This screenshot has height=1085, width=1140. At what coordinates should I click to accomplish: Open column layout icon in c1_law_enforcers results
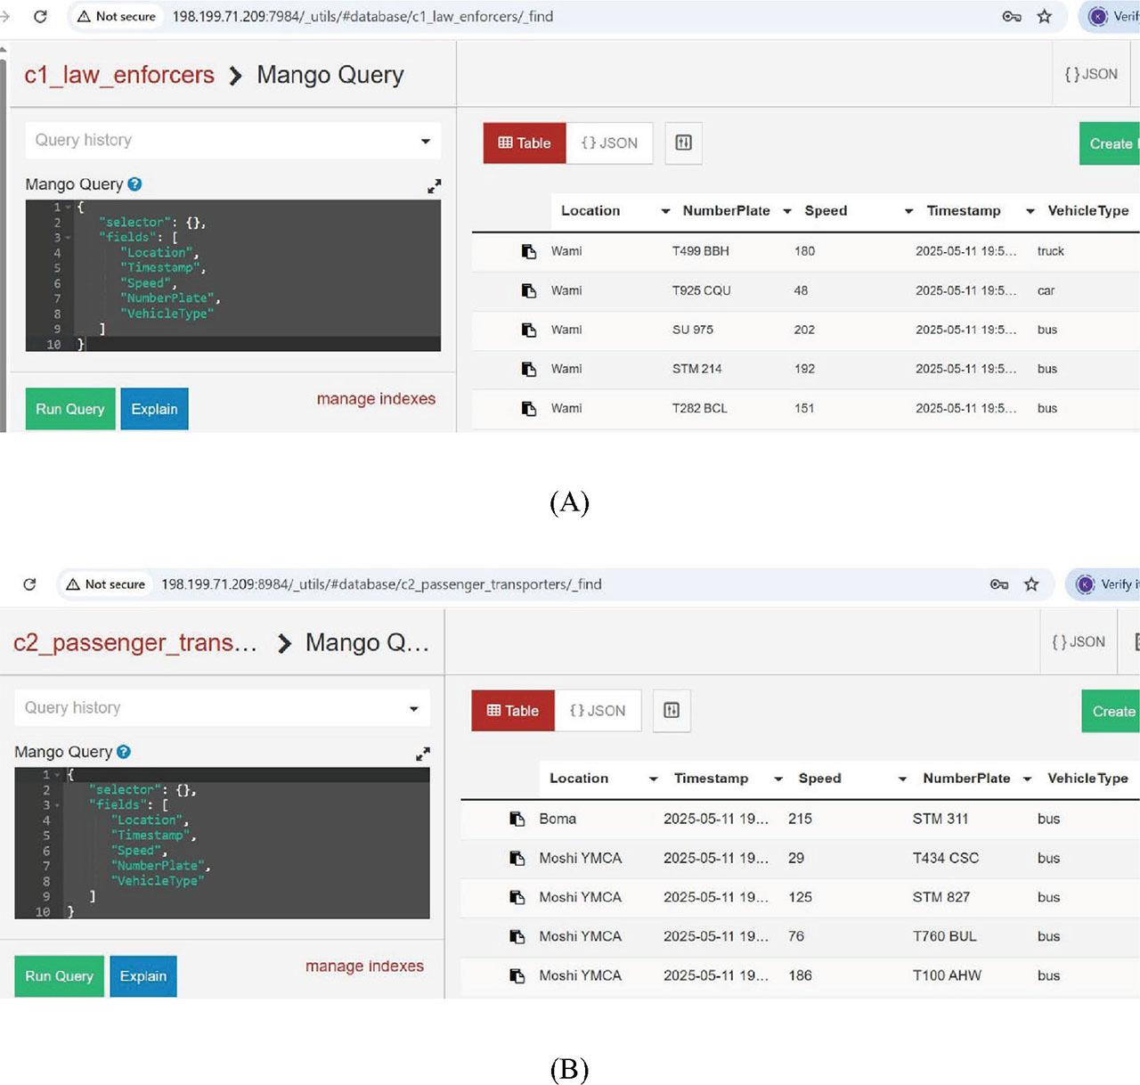(x=683, y=143)
